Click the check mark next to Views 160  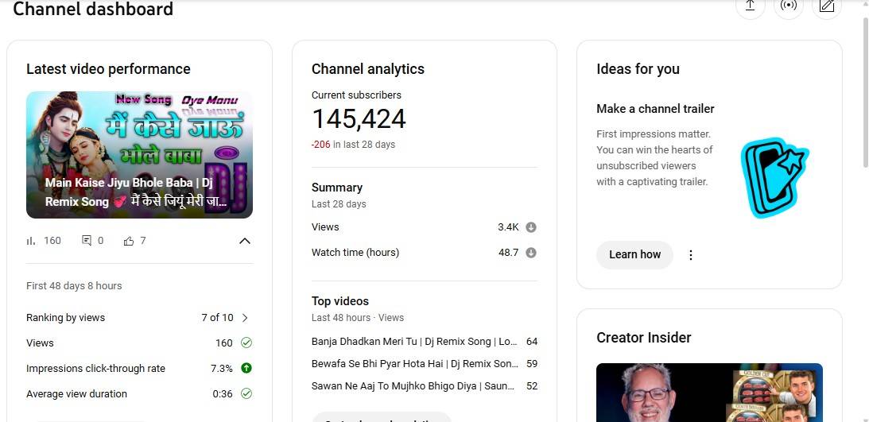(x=246, y=343)
